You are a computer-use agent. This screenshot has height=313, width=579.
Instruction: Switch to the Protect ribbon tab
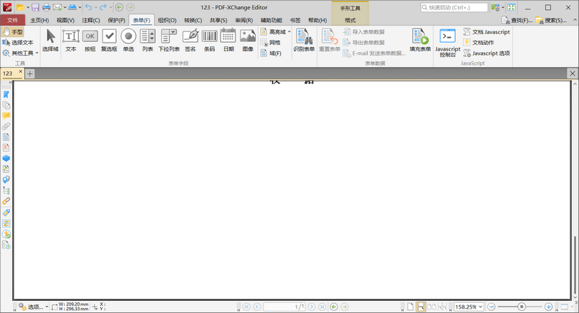click(x=117, y=20)
